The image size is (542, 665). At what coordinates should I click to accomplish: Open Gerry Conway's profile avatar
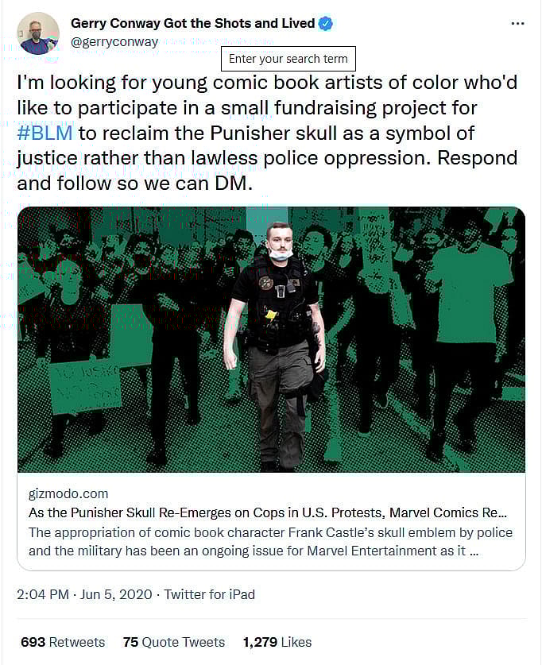pos(38,33)
